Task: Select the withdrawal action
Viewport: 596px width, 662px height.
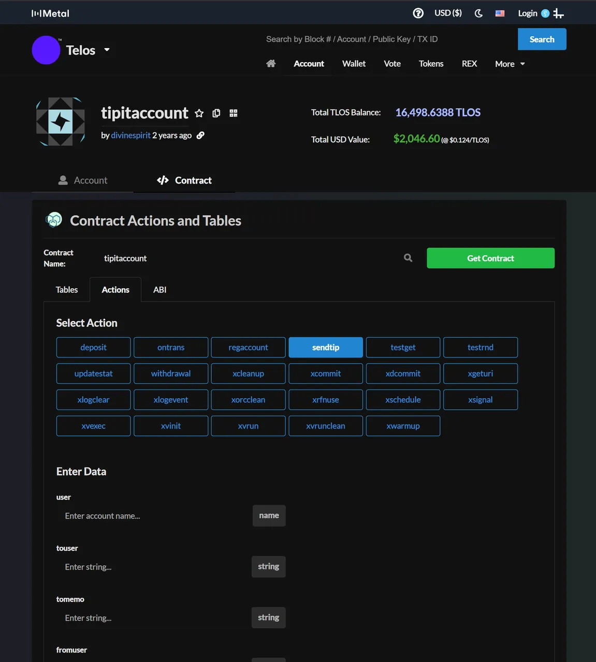Action: [x=171, y=373]
